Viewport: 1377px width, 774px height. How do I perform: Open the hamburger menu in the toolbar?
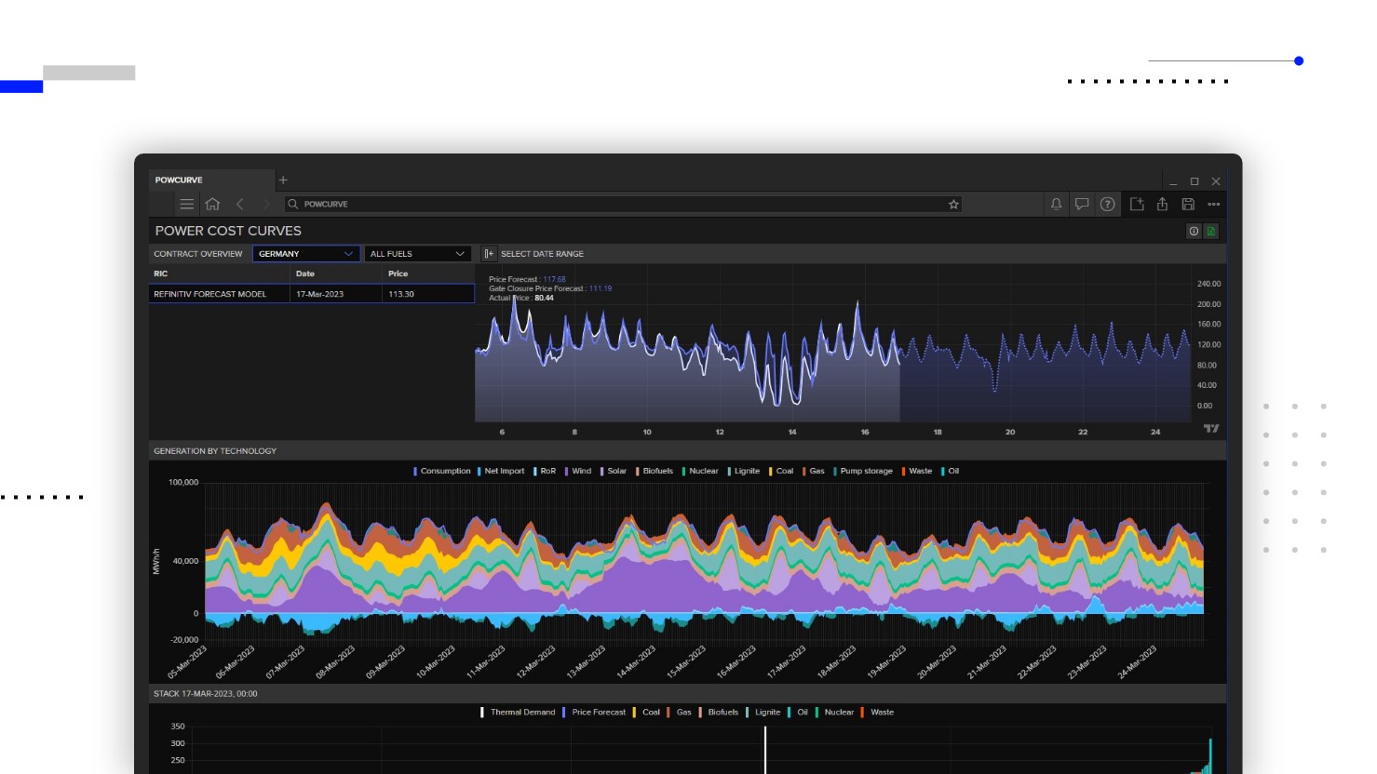187,204
